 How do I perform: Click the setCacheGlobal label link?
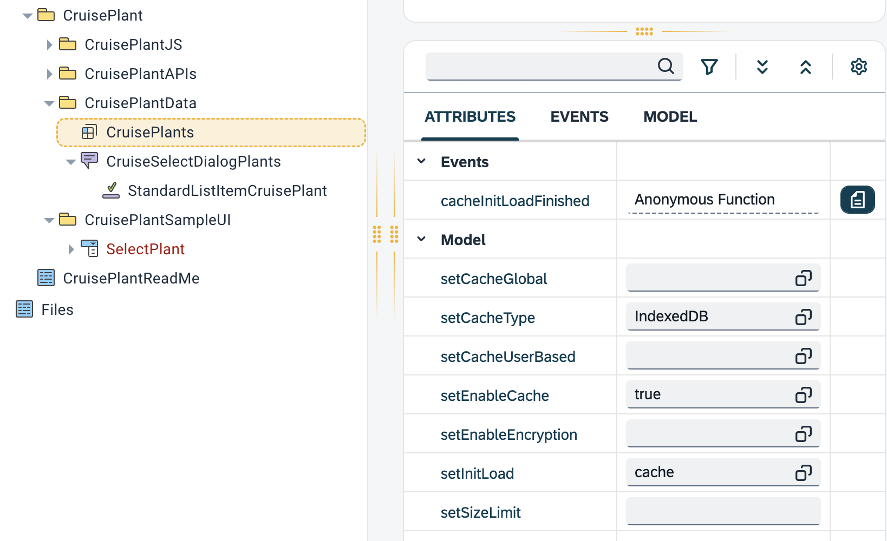click(494, 279)
